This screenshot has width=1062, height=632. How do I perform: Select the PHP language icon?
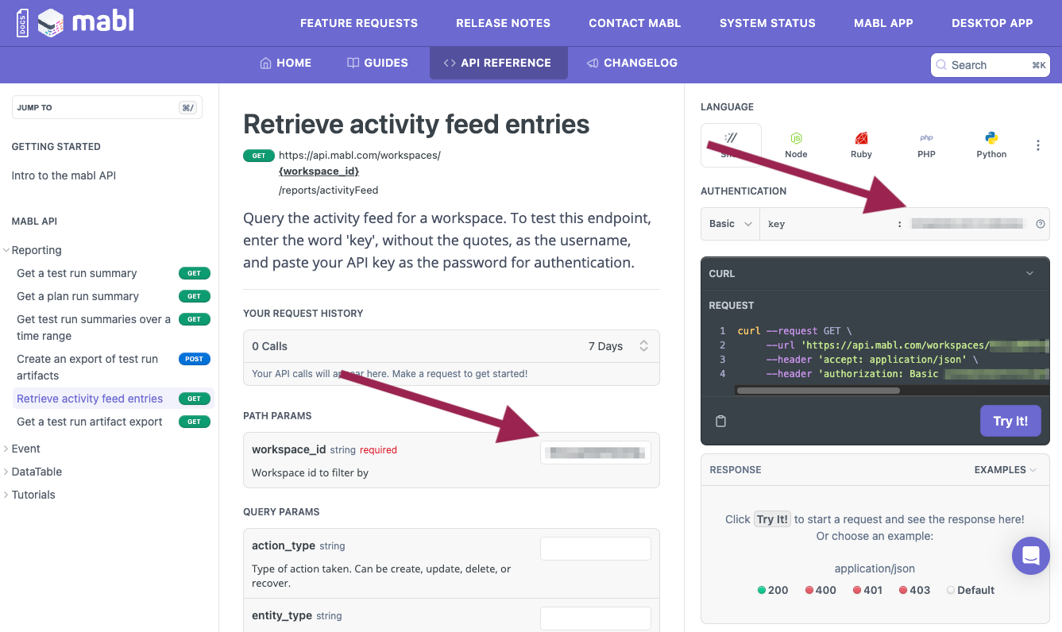pyautogui.click(x=926, y=145)
